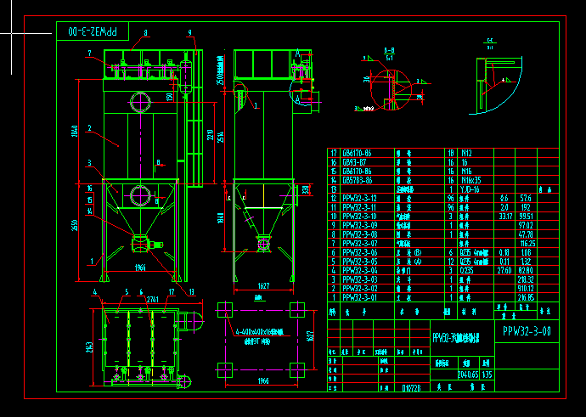Click the 1:35 scale cell
Viewport: 586px width, 417px height.
click(487, 374)
